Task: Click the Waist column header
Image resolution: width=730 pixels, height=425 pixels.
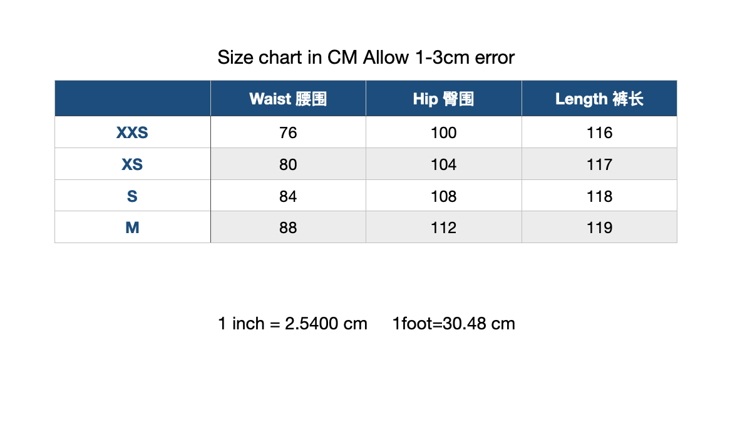Action: (x=288, y=99)
